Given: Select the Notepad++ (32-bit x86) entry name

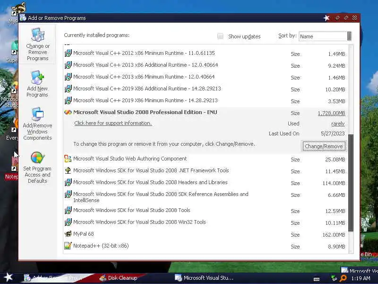Looking at the screenshot, I should coord(101,246).
